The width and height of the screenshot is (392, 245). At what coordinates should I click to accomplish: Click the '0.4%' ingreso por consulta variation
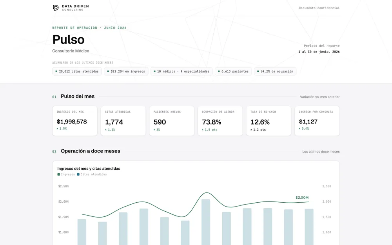coord(305,129)
